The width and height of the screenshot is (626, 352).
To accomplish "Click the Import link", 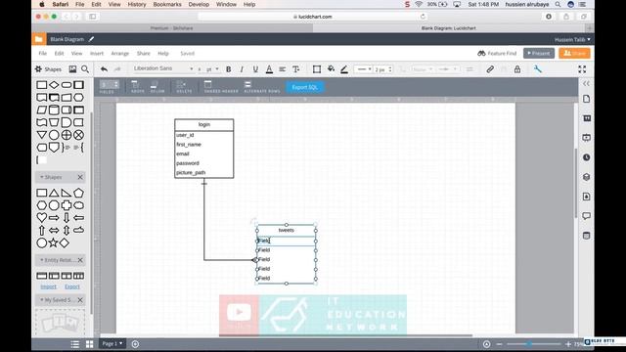I will [x=49, y=286].
